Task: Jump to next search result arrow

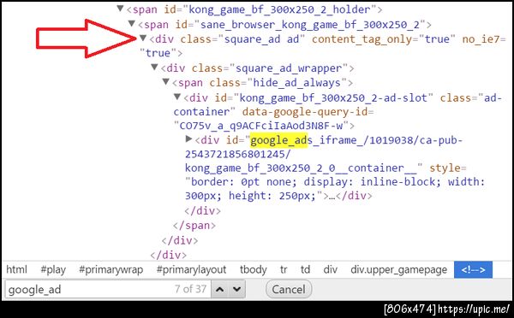Action: pos(236,289)
